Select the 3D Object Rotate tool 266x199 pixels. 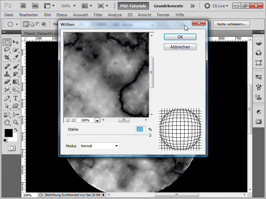[x=7, y=115]
